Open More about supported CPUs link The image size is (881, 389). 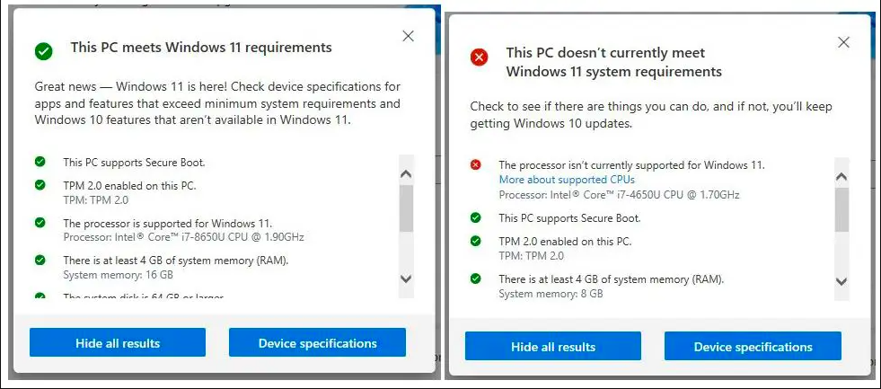(567, 180)
